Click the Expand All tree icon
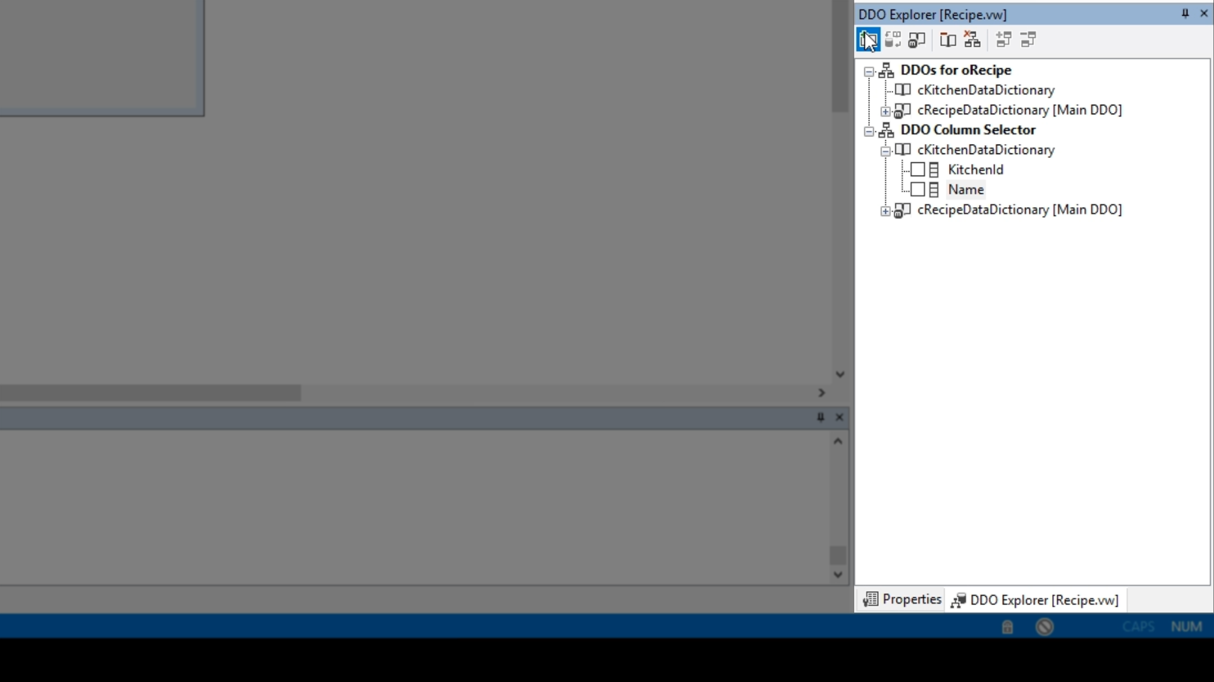This screenshot has height=682, width=1214. tap(1003, 40)
